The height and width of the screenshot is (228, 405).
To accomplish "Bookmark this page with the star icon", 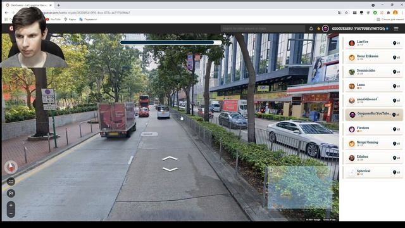I will 346,13.
